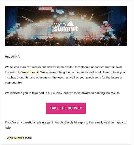Screen dimensions: 134x145
Task: Click the crowd silhouettes at banner bottom
Action: (66, 42)
